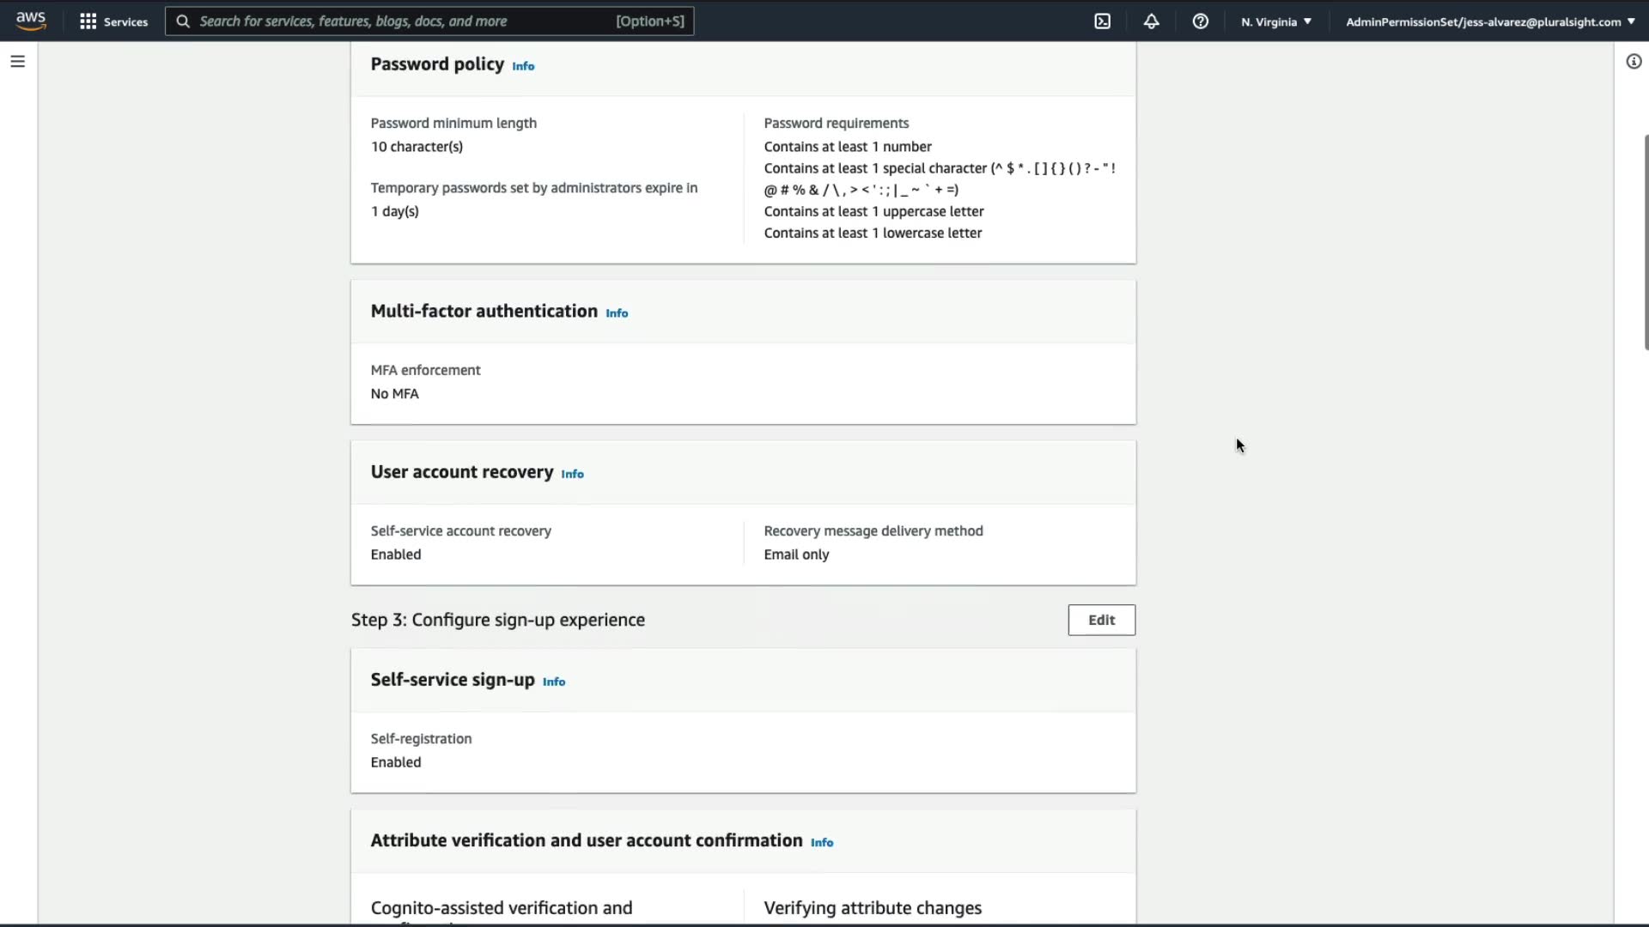Viewport: 1649px width, 927px height.
Task: Open Password policy Info link
Action: [523, 66]
